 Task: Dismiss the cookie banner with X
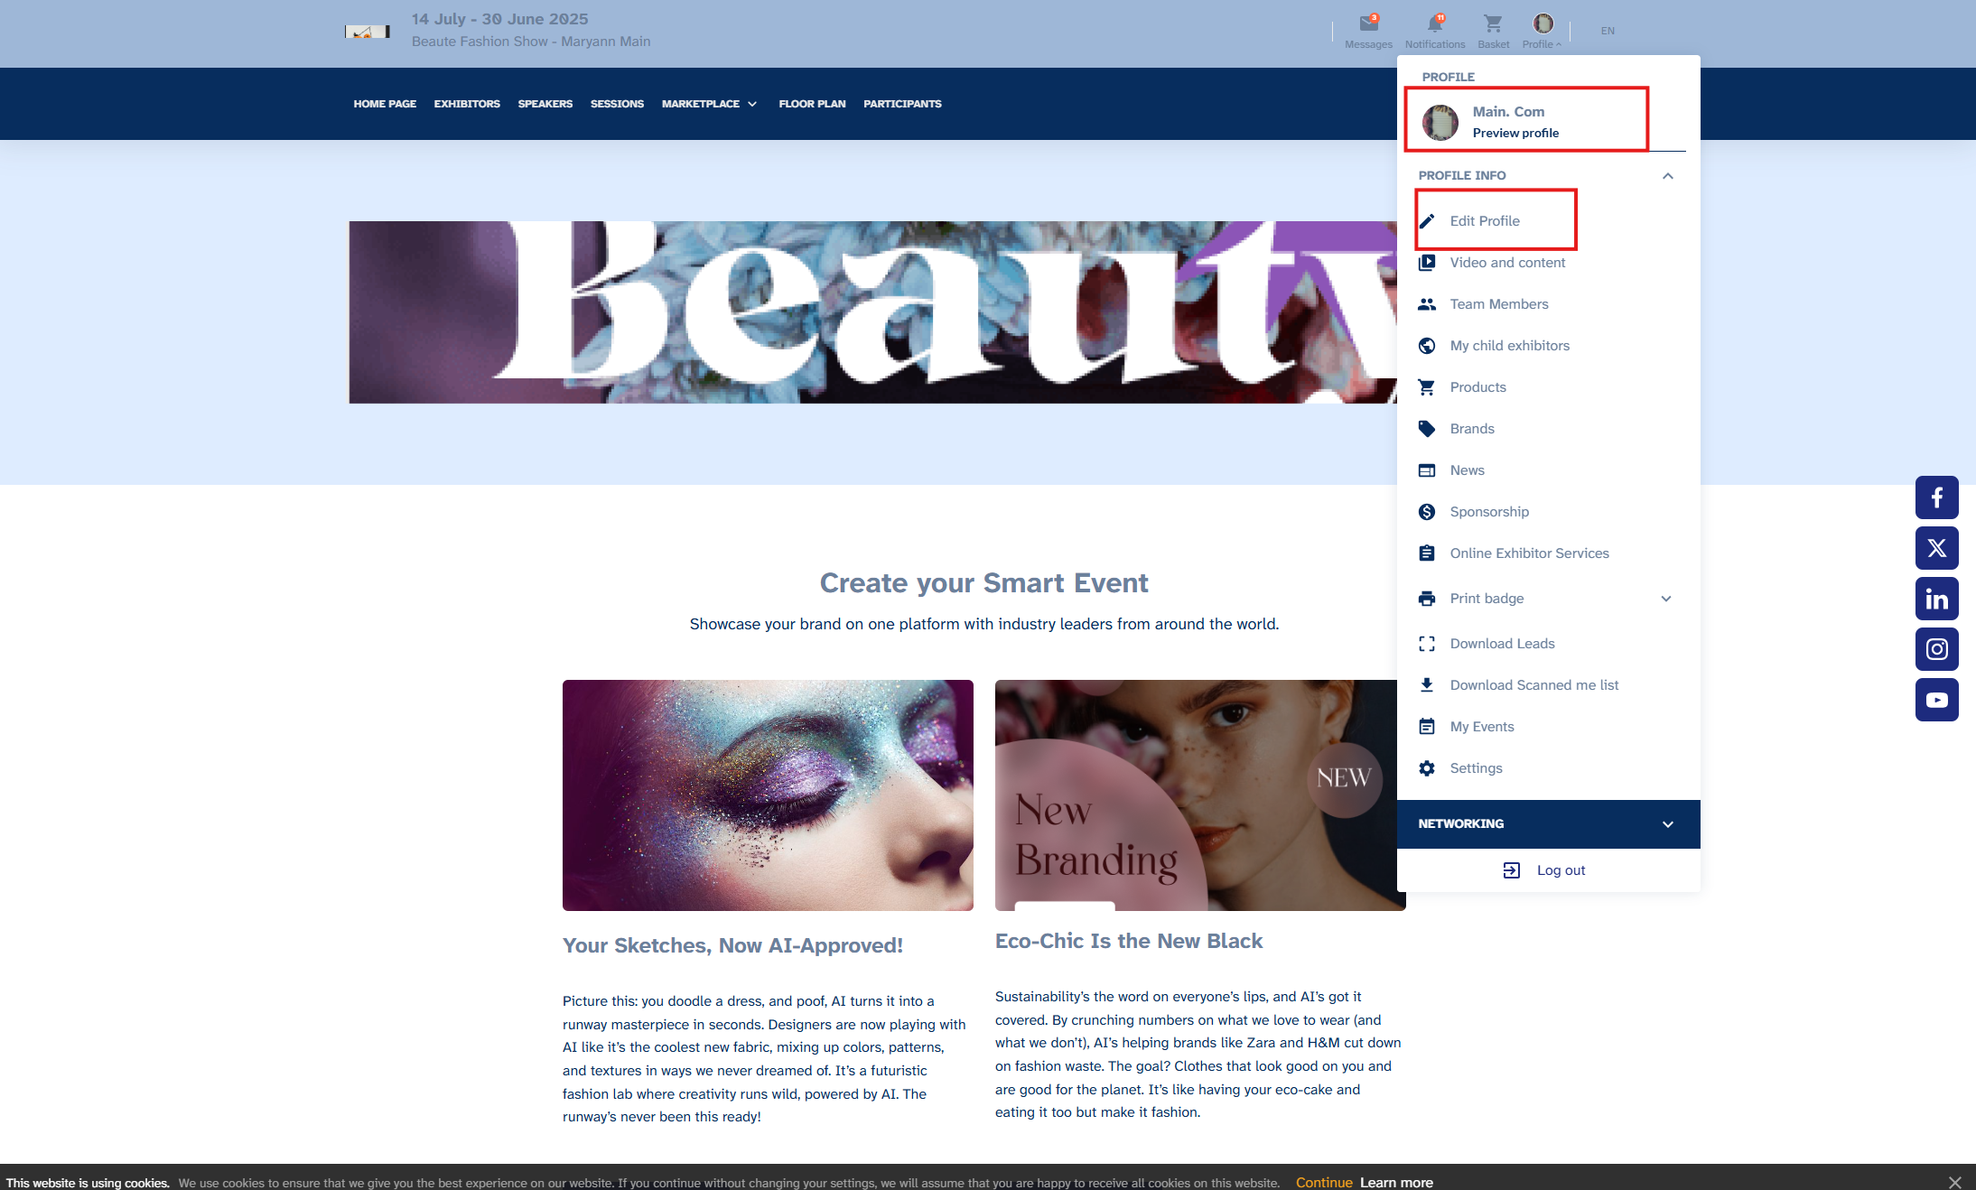(x=1954, y=1182)
